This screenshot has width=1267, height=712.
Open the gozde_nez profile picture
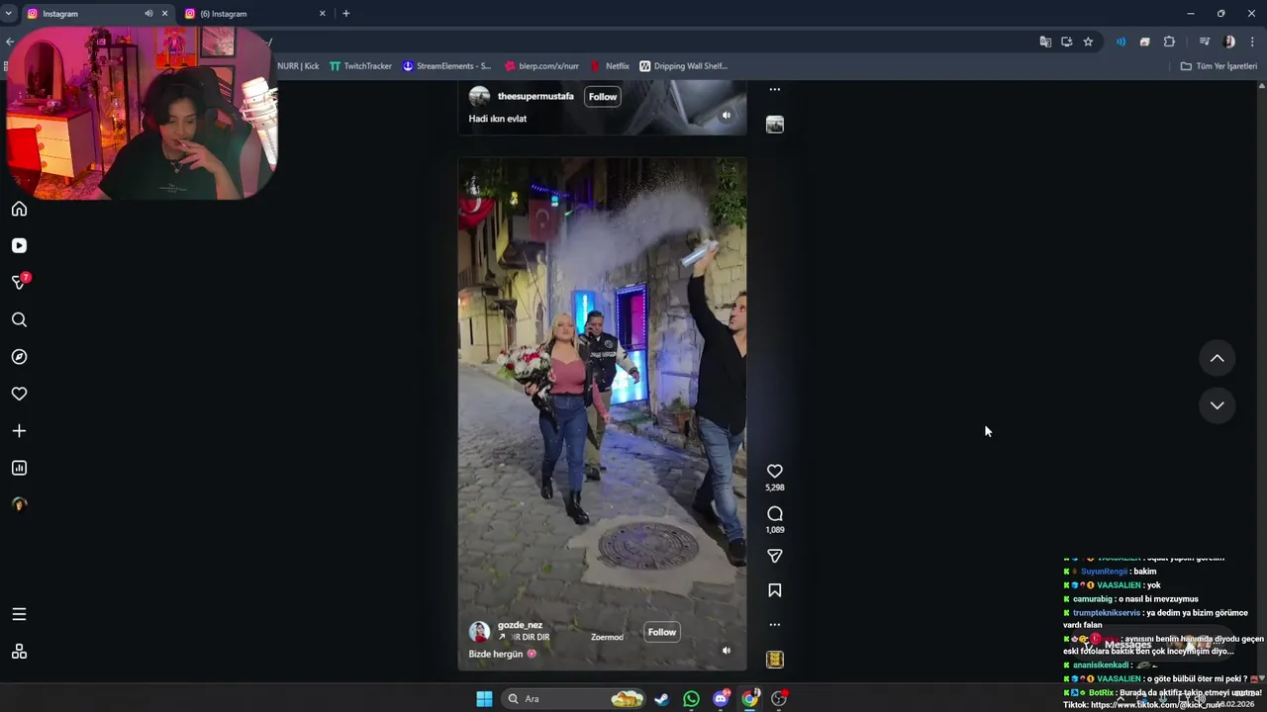pyautogui.click(x=479, y=632)
